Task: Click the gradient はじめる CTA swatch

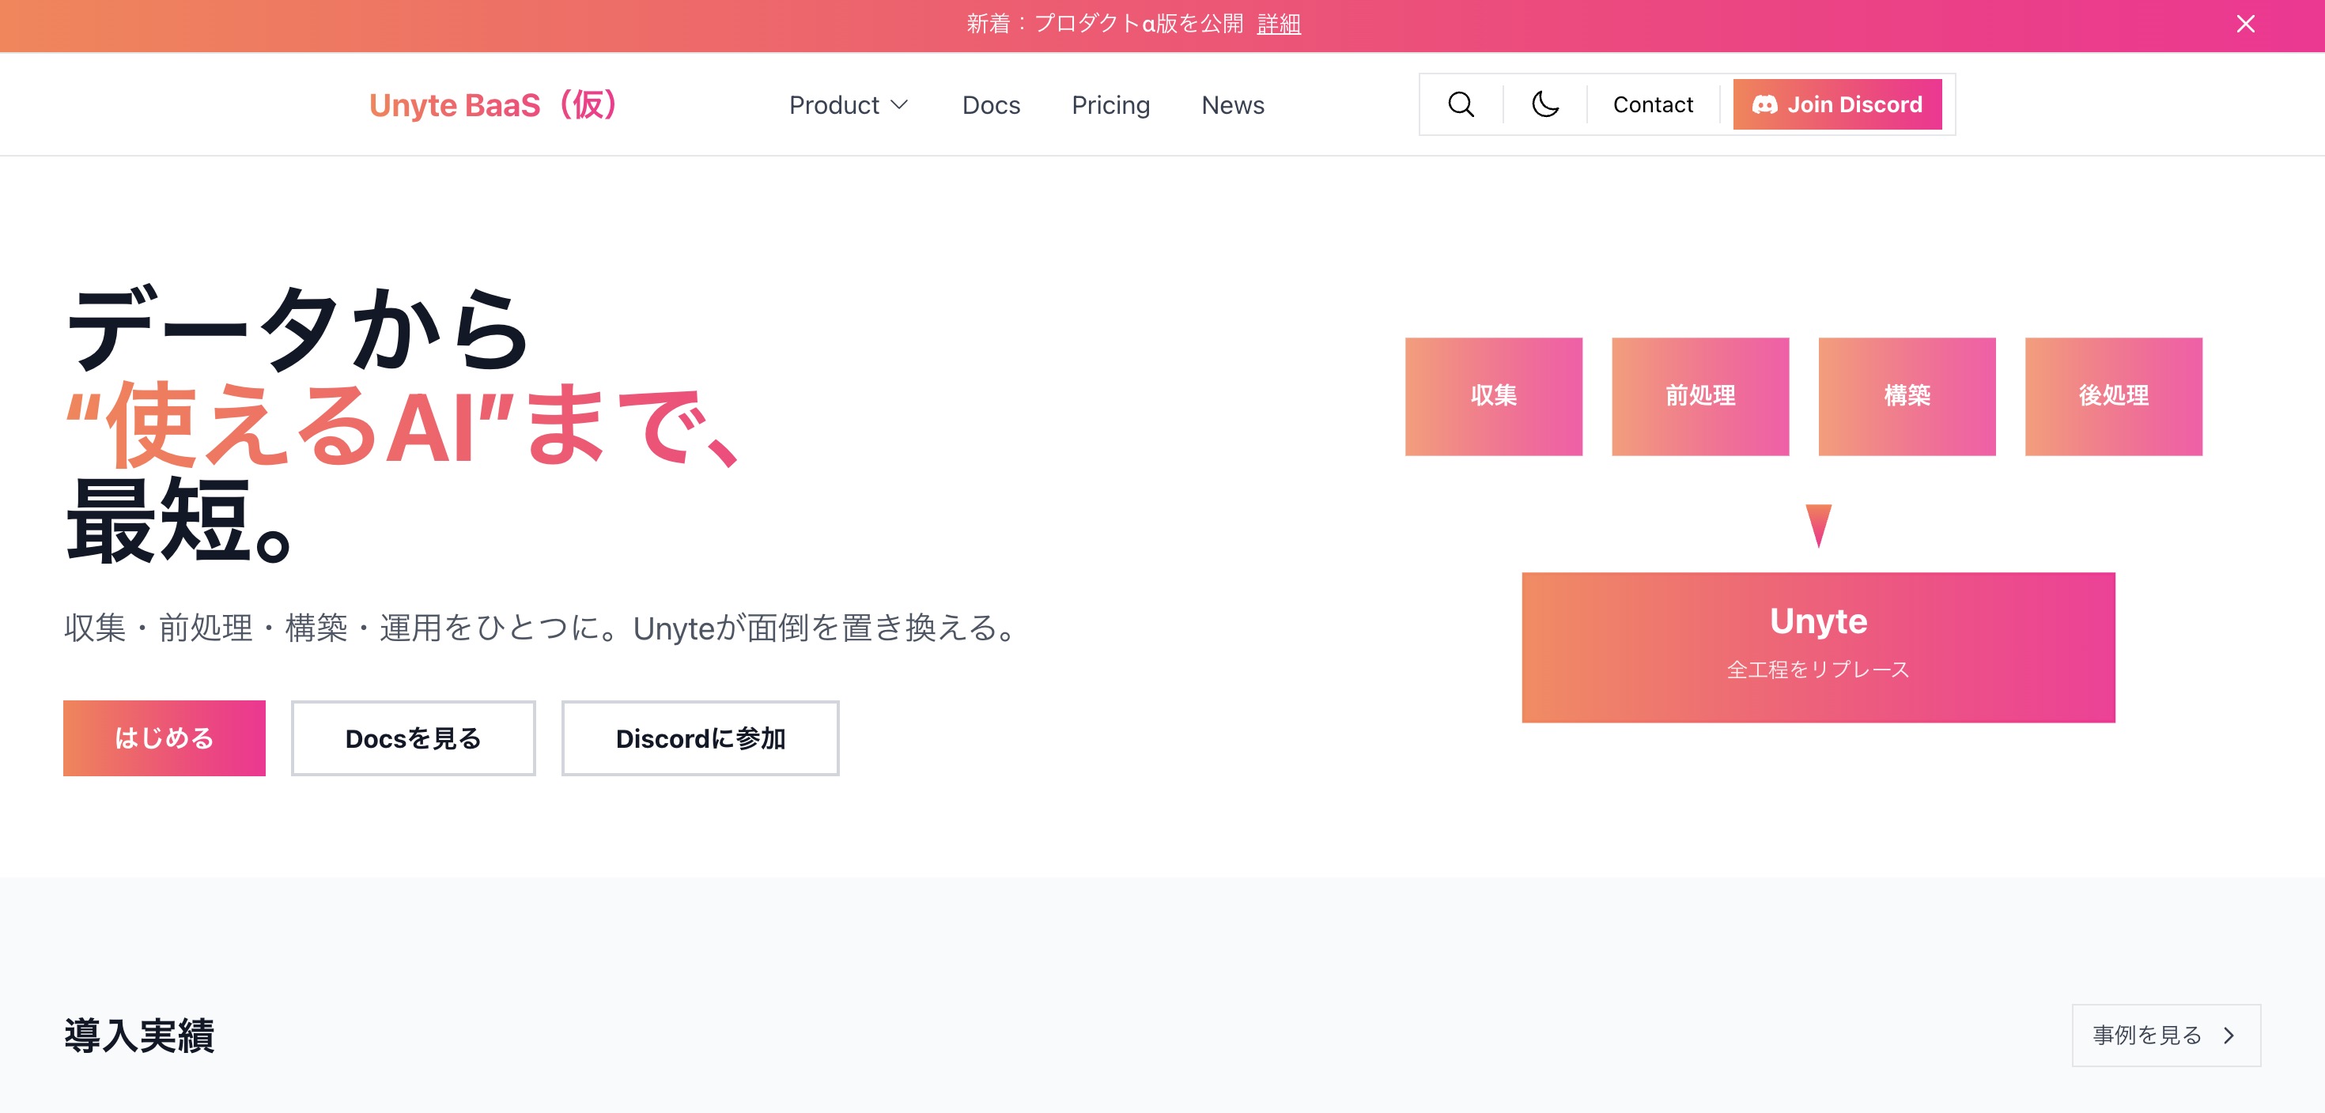Action: click(164, 738)
